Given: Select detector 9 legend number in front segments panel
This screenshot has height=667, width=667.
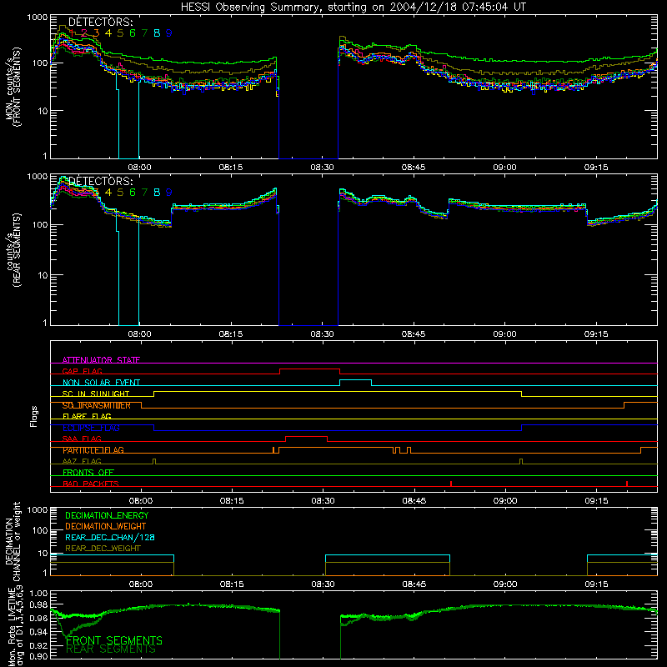Looking at the screenshot, I should point(169,33).
